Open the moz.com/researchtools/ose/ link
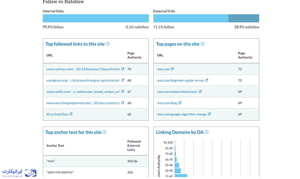300x179 pixels. coord(177,92)
